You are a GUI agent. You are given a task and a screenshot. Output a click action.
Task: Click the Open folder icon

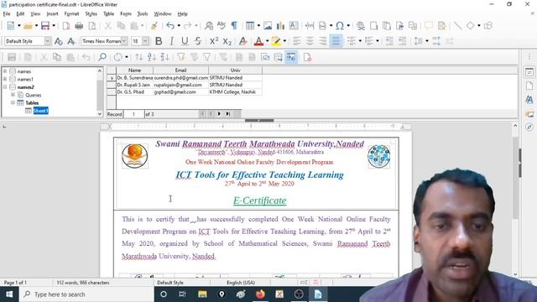click(28, 26)
